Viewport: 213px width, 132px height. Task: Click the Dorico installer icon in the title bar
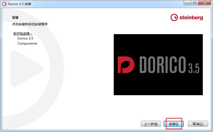[x=4, y=4]
